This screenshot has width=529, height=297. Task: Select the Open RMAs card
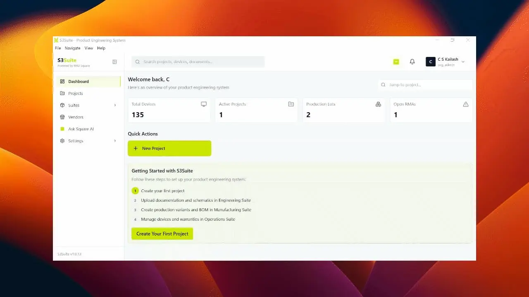[431, 110]
